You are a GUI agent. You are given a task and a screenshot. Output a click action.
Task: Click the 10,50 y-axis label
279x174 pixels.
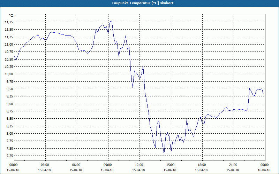[9, 59]
